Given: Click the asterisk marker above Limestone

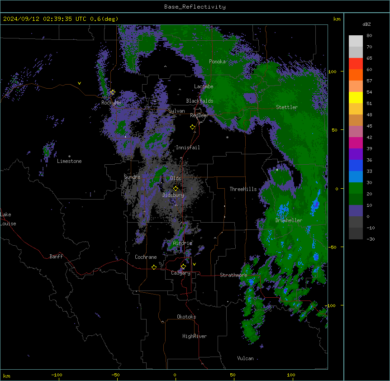Looking at the screenshot, I should [69, 157].
